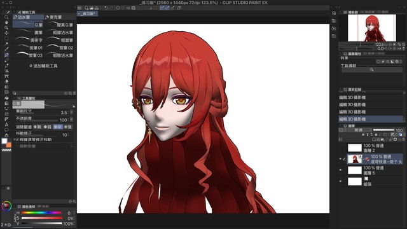Click the undo arrow in command bar
The height and width of the screenshot is (229, 407).
point(106,8)
